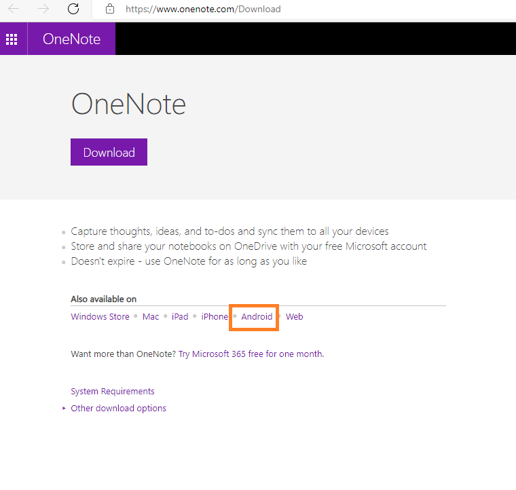Screen dimensions: 516x490
Task: Click the browser forward arrow
Action: click(43, 9)
